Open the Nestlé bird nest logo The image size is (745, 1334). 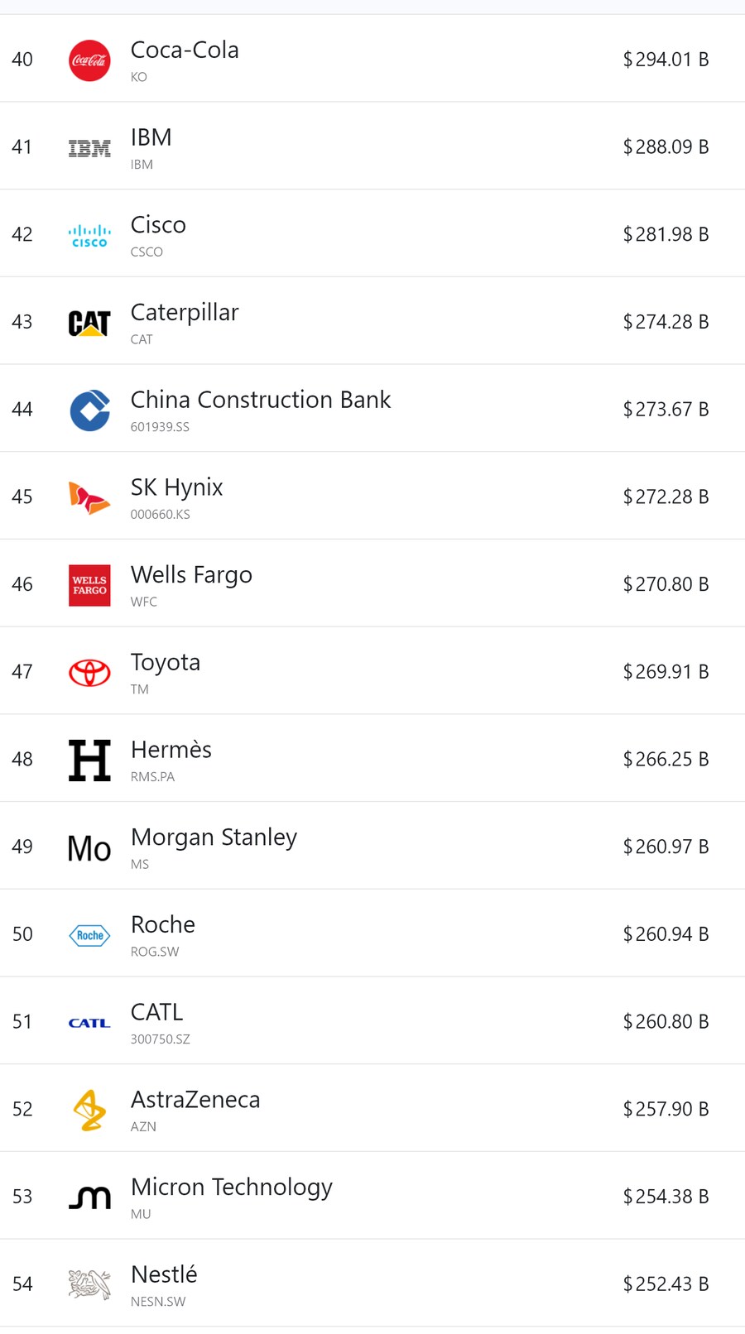click(89, 1284)
